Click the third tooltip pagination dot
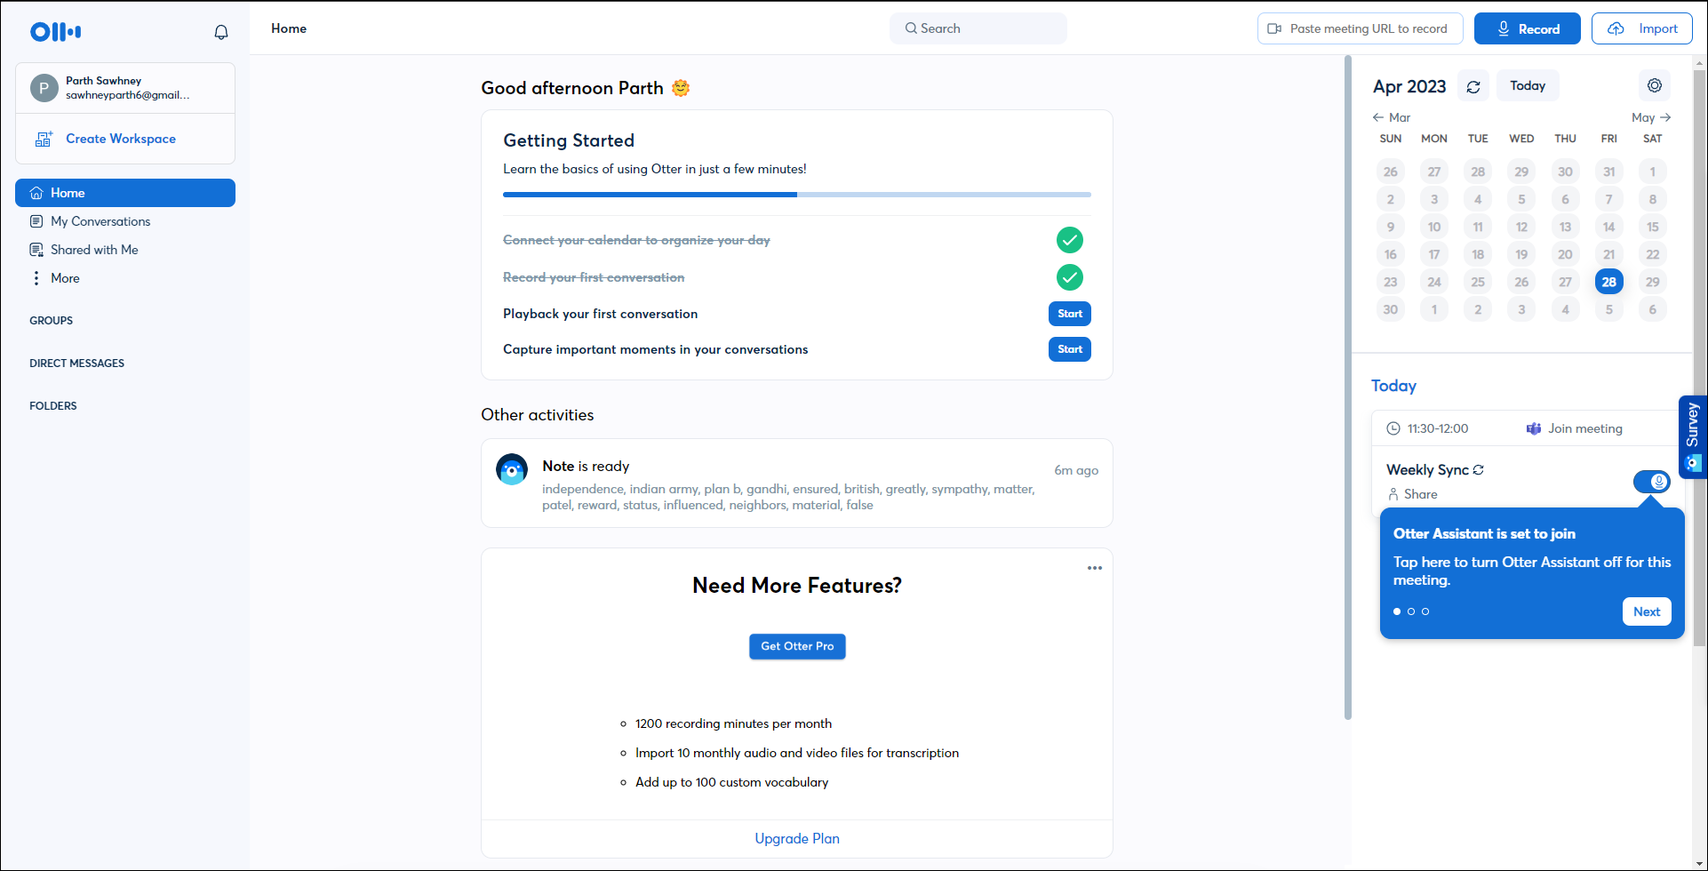 1425,611
